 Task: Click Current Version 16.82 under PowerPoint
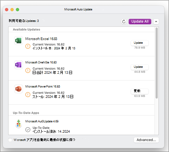pos(49,93)
